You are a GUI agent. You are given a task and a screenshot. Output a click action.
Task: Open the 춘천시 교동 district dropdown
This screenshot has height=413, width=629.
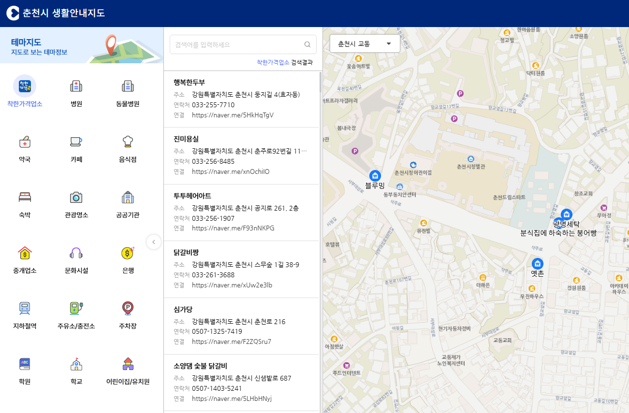click(x=365, y=43)
